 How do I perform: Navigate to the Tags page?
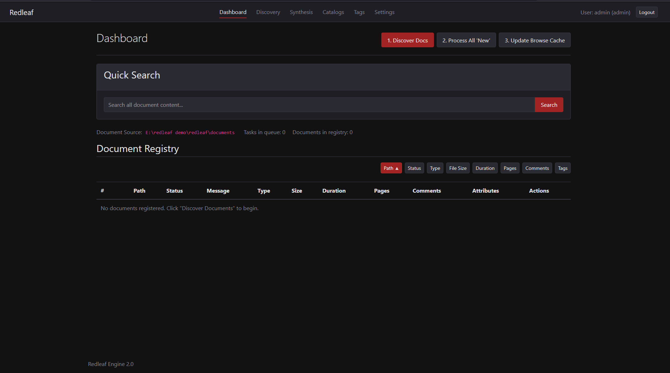pyautogui.click(x=359, y=12)
